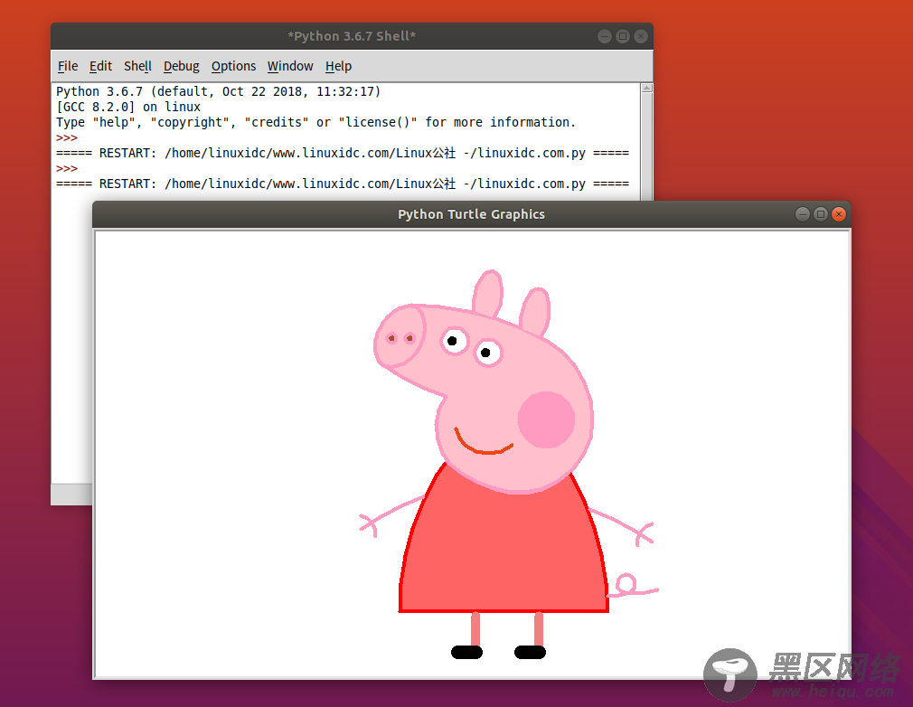Close the Python Turtle Graphics window
913x707 pixels.
[839, 214]
